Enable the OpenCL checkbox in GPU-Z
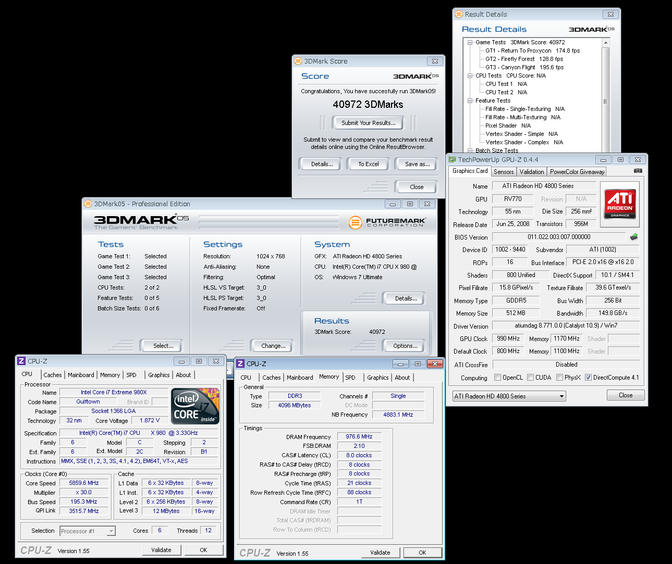 coord(497,378)
